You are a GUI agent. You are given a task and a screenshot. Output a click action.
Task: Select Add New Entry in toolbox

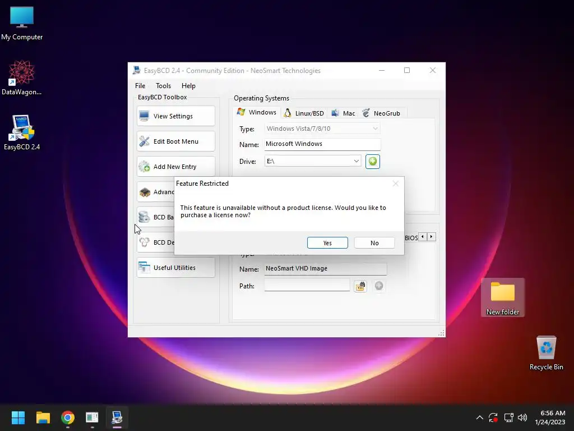175,166
